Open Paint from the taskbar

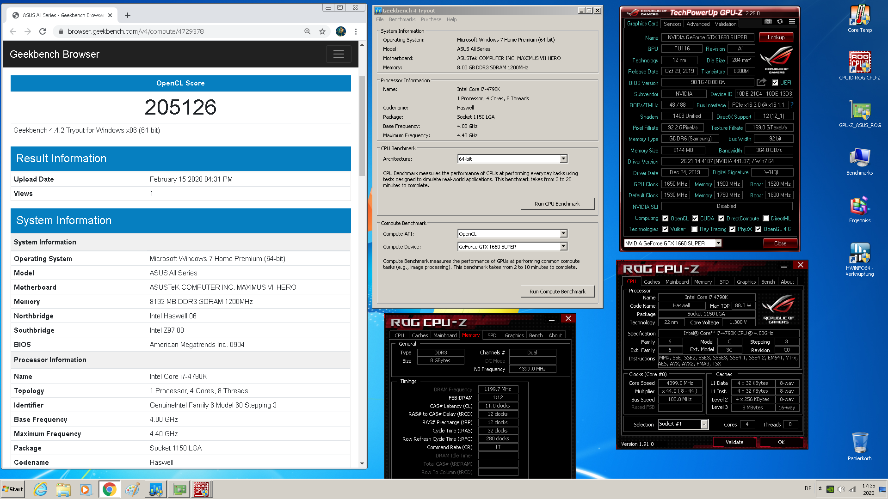click(x=132, y=489)
